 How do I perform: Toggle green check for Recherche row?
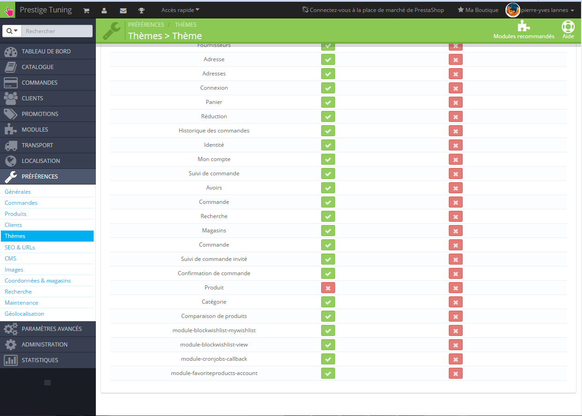pos(328,216)
